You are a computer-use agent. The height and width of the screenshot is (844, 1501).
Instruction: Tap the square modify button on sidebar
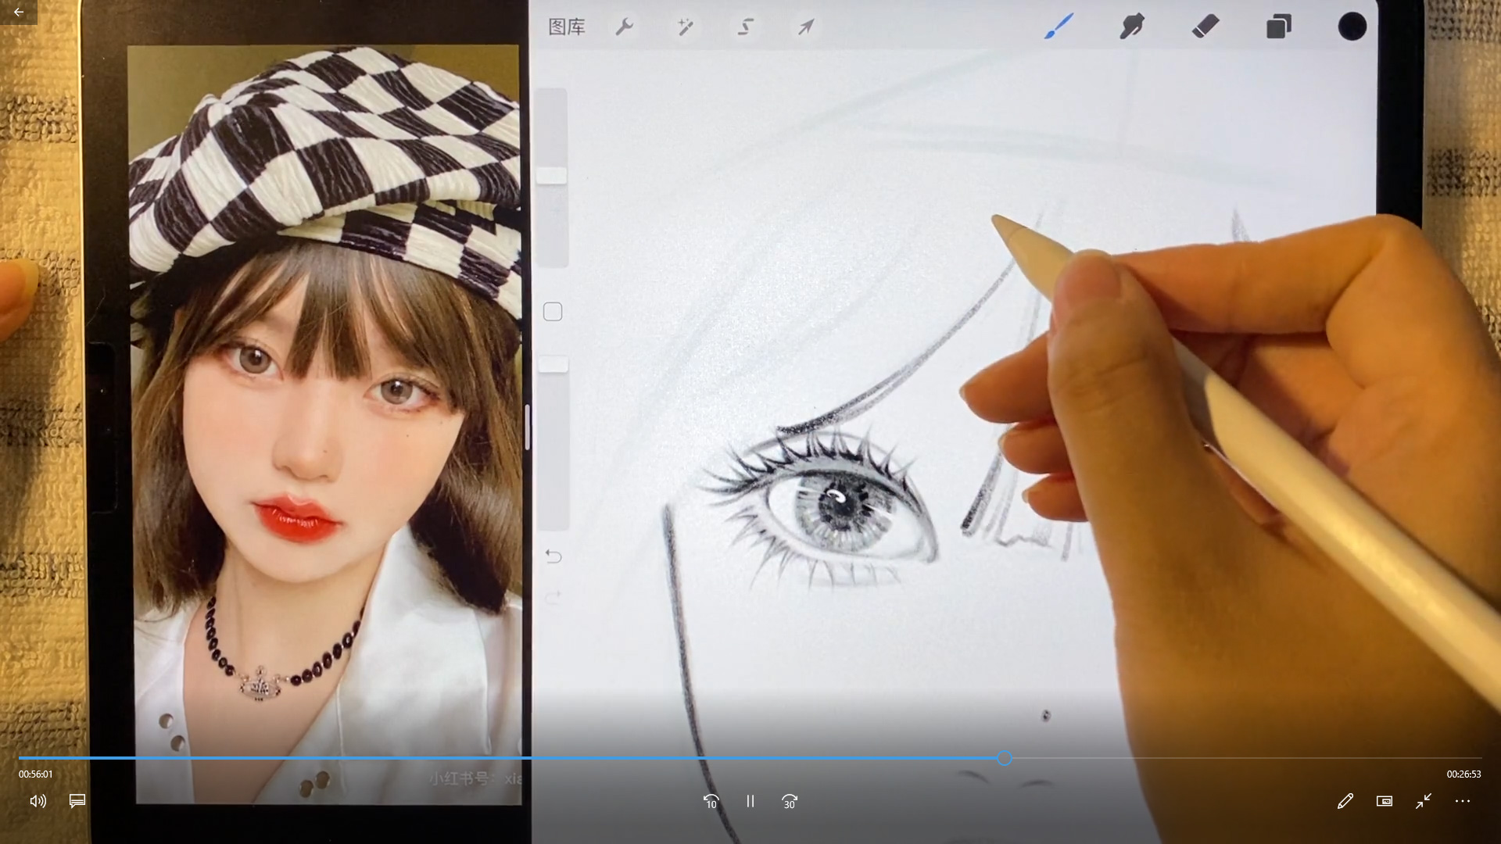point(553,312)
